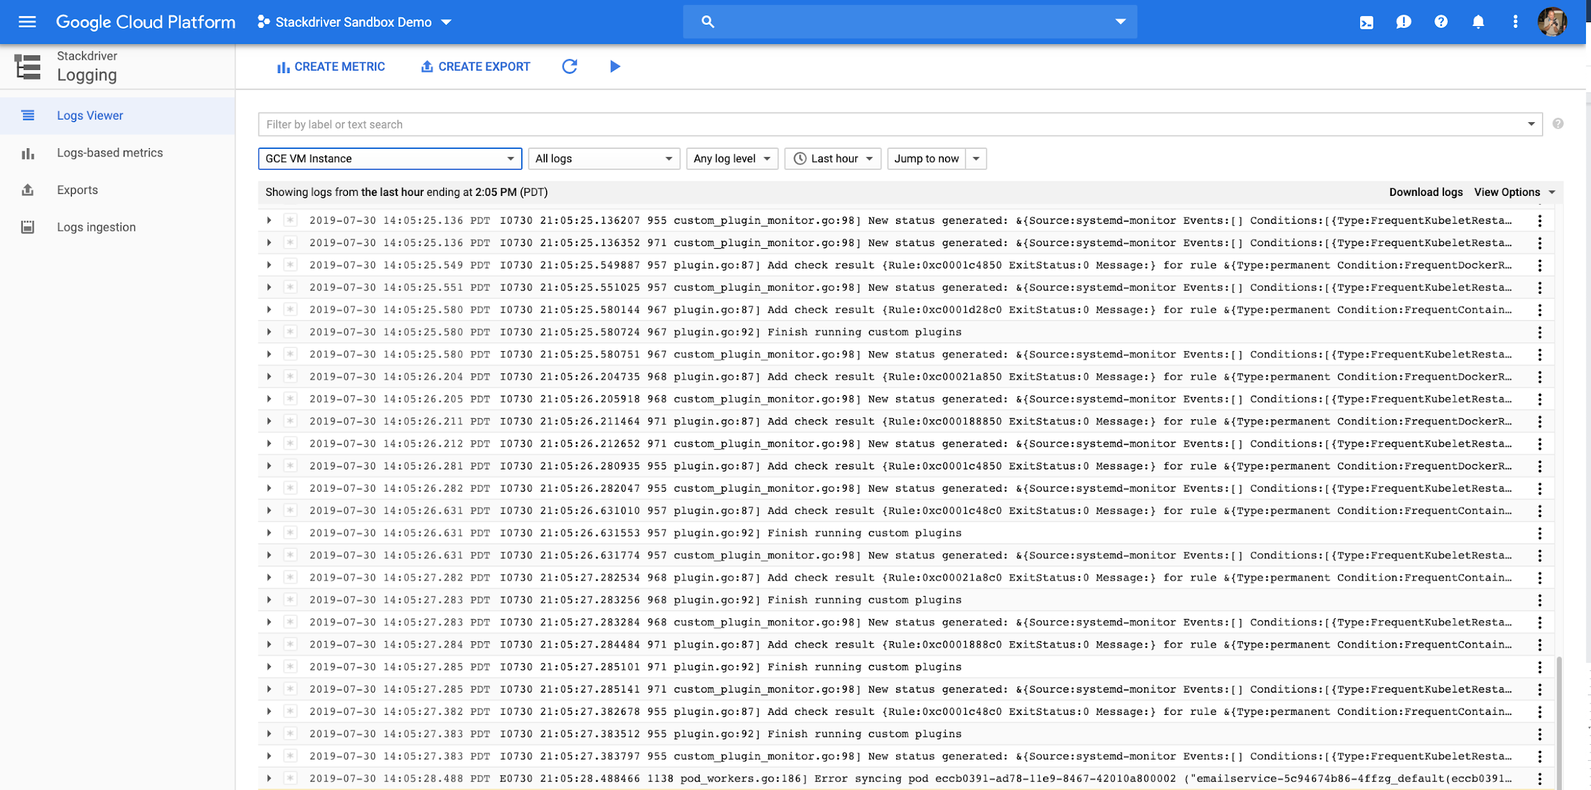Click the Stackdriver Logging product icon

[28, 66]
